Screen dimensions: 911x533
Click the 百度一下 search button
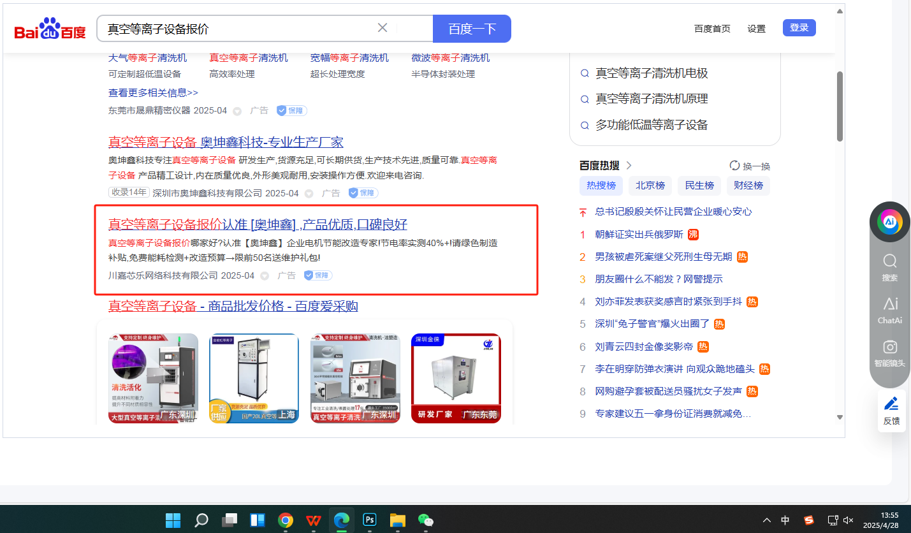click(472, 29)
